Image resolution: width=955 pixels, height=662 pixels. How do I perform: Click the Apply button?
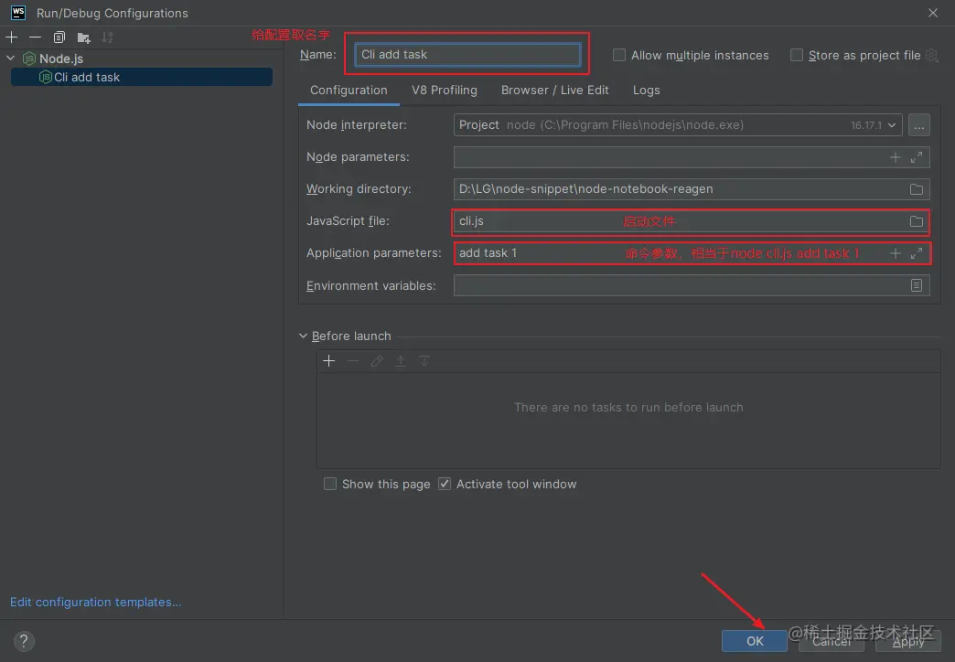pos(908,641)
